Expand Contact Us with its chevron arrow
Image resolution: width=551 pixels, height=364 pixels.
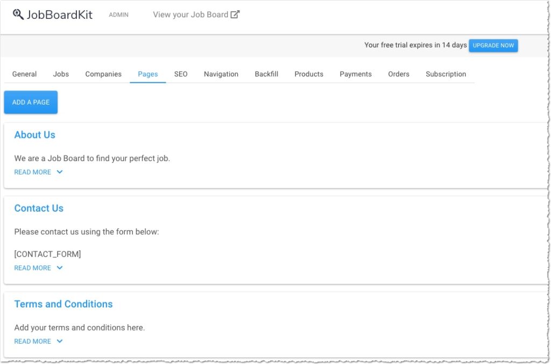[x=60, y=268]
